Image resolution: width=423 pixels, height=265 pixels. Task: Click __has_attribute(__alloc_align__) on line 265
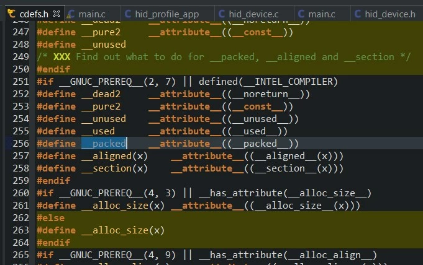(288, 255)
